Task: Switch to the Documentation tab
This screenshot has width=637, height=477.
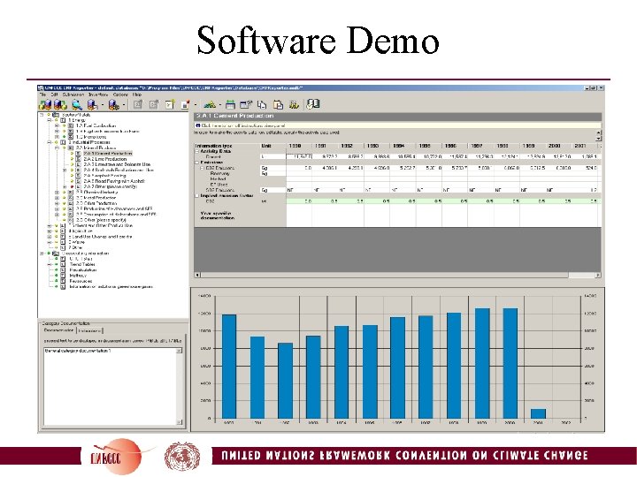Action: point(58,330)
